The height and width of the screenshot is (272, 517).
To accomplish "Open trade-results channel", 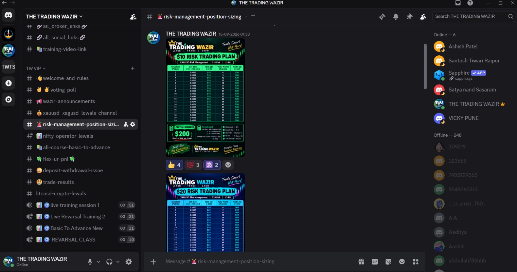I will 81,182.
